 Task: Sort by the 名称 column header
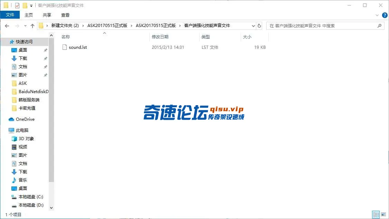[66, 37]
